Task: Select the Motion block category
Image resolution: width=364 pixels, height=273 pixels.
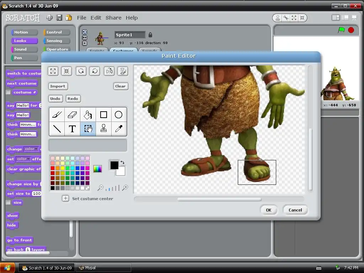Action: pyautogui.click(x=25, y=32)
